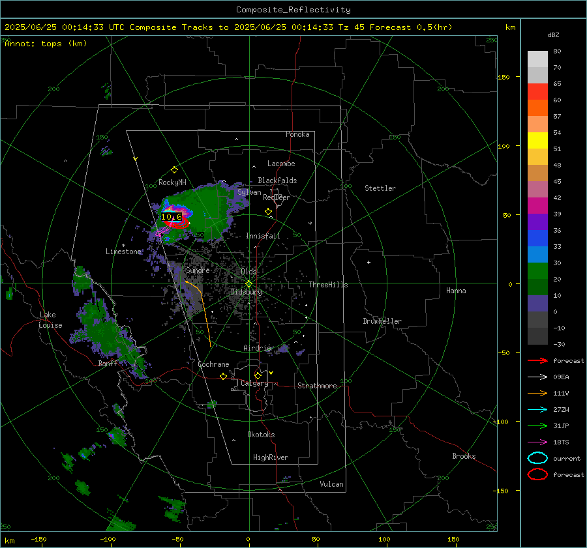Click the Stettler town label

(380, 188)
